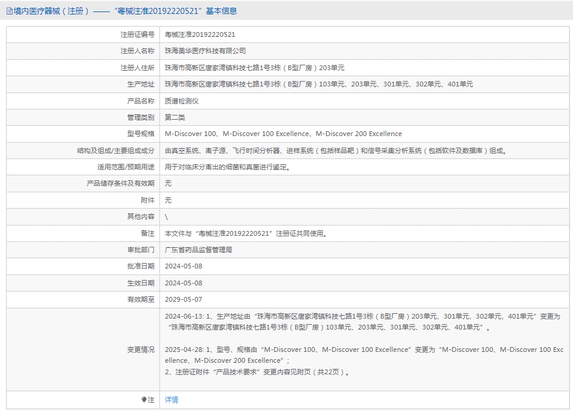This screenshot has height=413, width=573.
Task: Click registrant name 珠海美华医疗科技有限公司
Action: pyautogui.click(x=205, y=51)
